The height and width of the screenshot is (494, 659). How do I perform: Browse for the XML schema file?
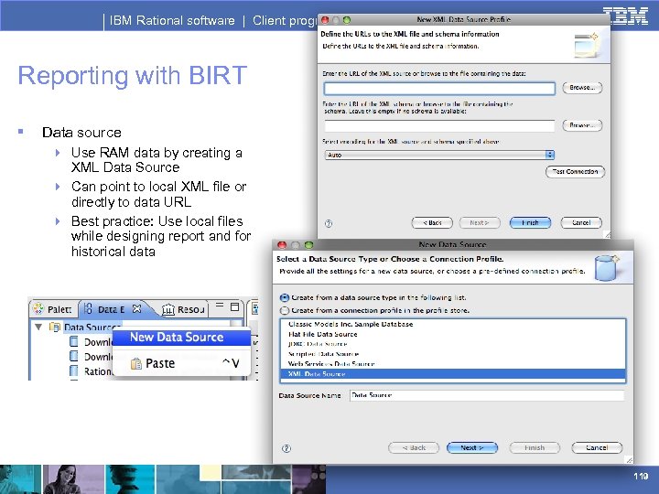coord(582,125)
